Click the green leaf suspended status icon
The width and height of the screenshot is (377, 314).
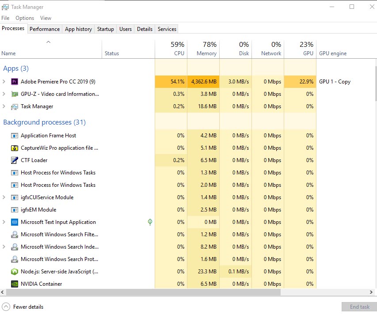(150, 222)
